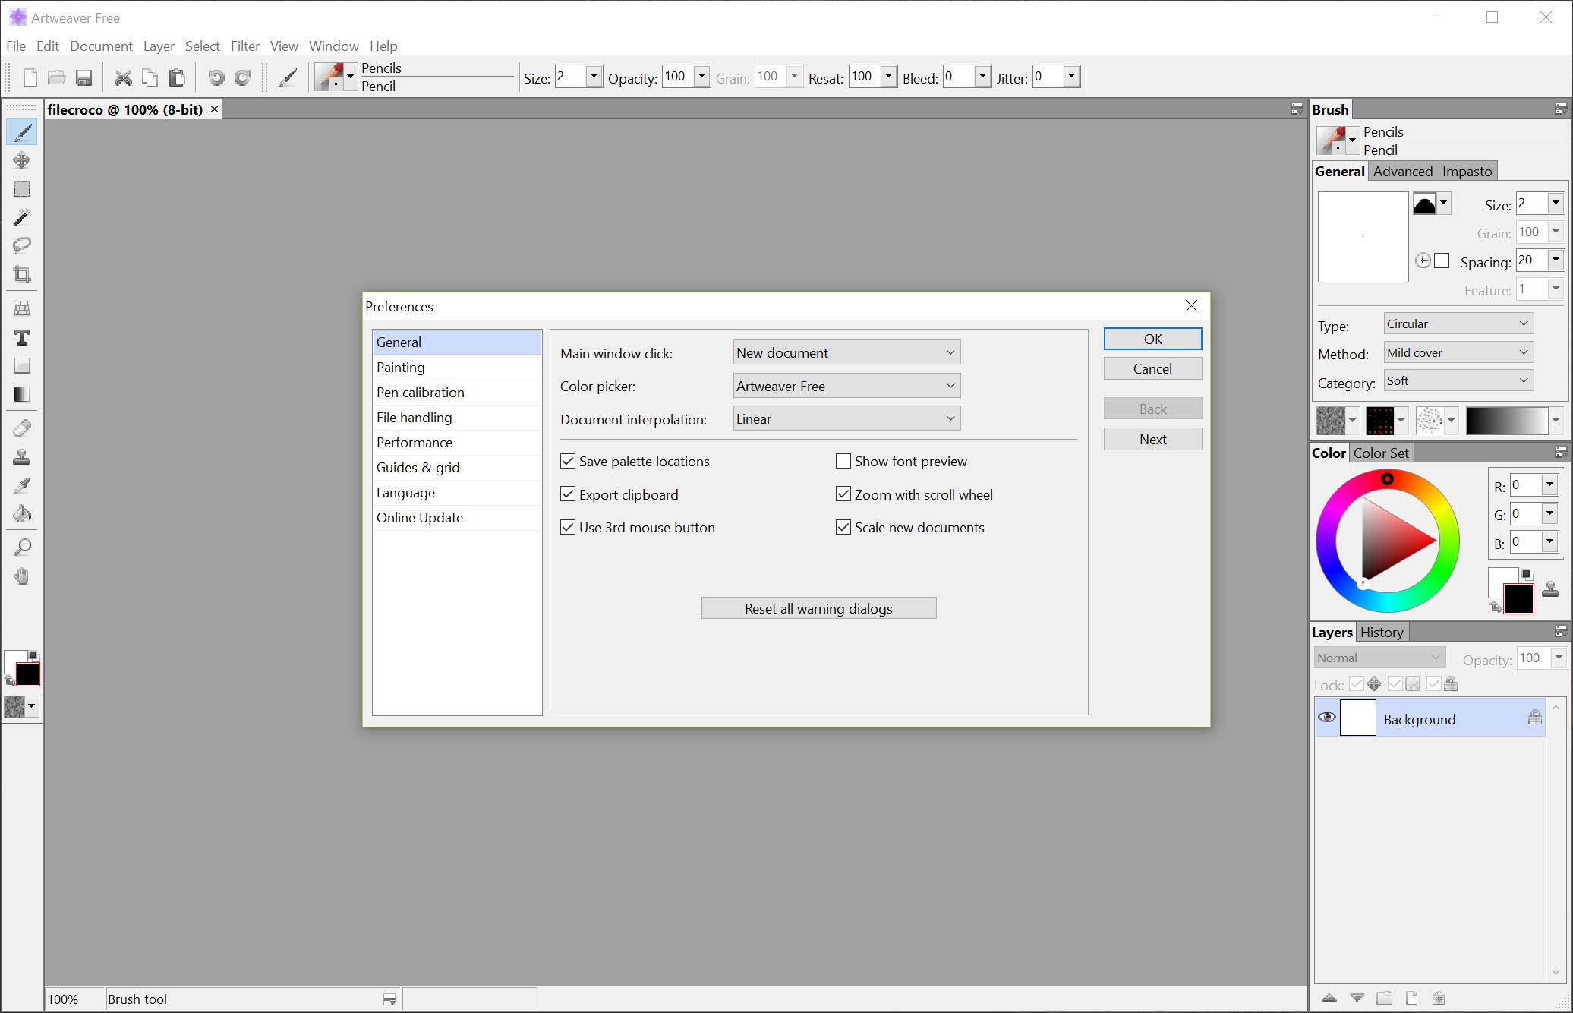Select the Hand pan tool
This screenshot has width=1573, height=1013.
point(22,576)
